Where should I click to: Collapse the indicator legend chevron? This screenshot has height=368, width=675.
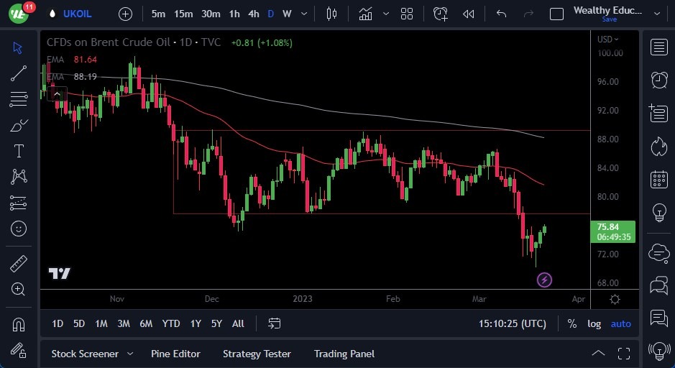pyautogui.click(x=56, y=93)
